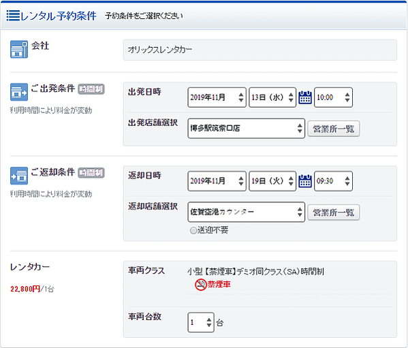Open the departure date calendar icon
Viewport: 408px width, 348px height.
pos(305,97)
